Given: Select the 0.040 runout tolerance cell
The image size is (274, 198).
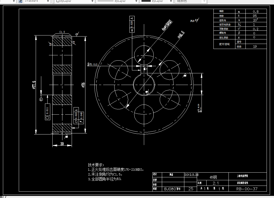Looking at the screenshot, I should (81, 115).
